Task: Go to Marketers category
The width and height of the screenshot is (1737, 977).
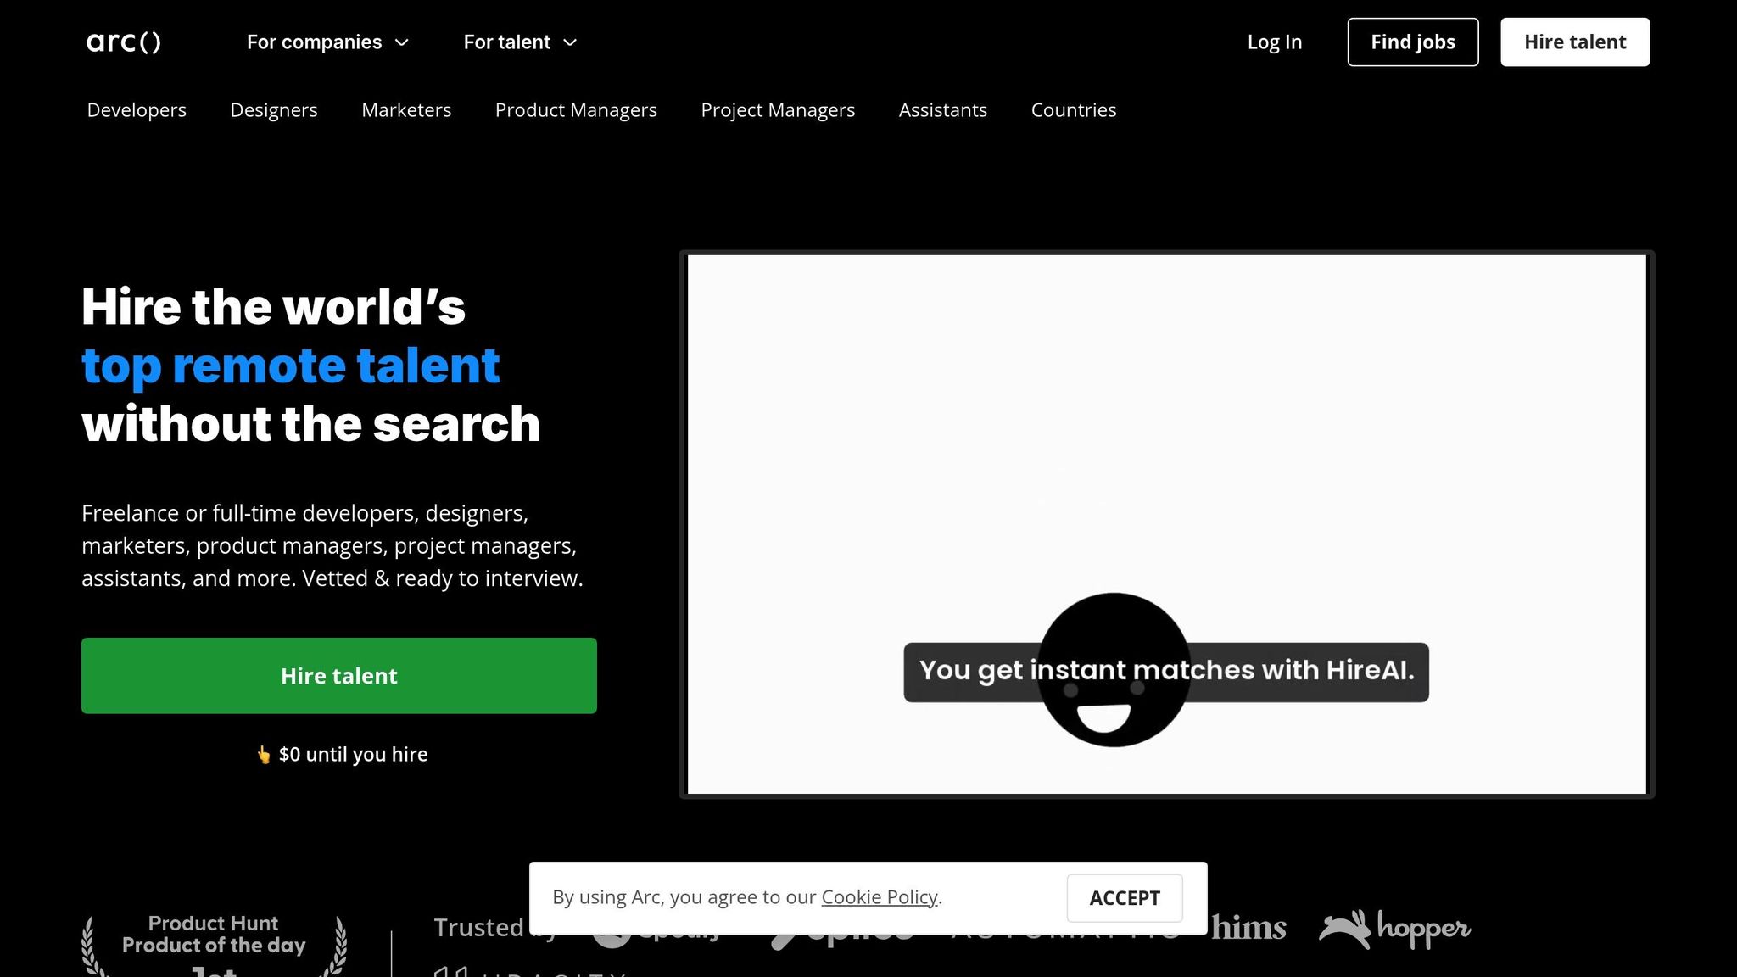Action: pos(406,110)
